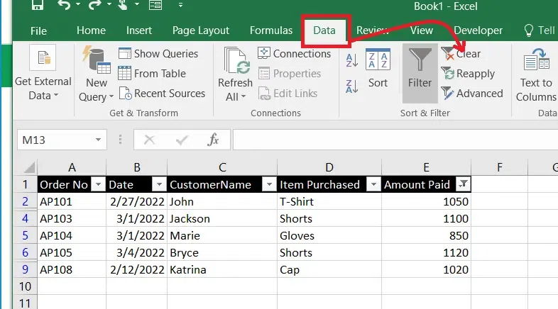Clear the current filter
Viewport: 558px width, 309px height.
tap(461, 54)
